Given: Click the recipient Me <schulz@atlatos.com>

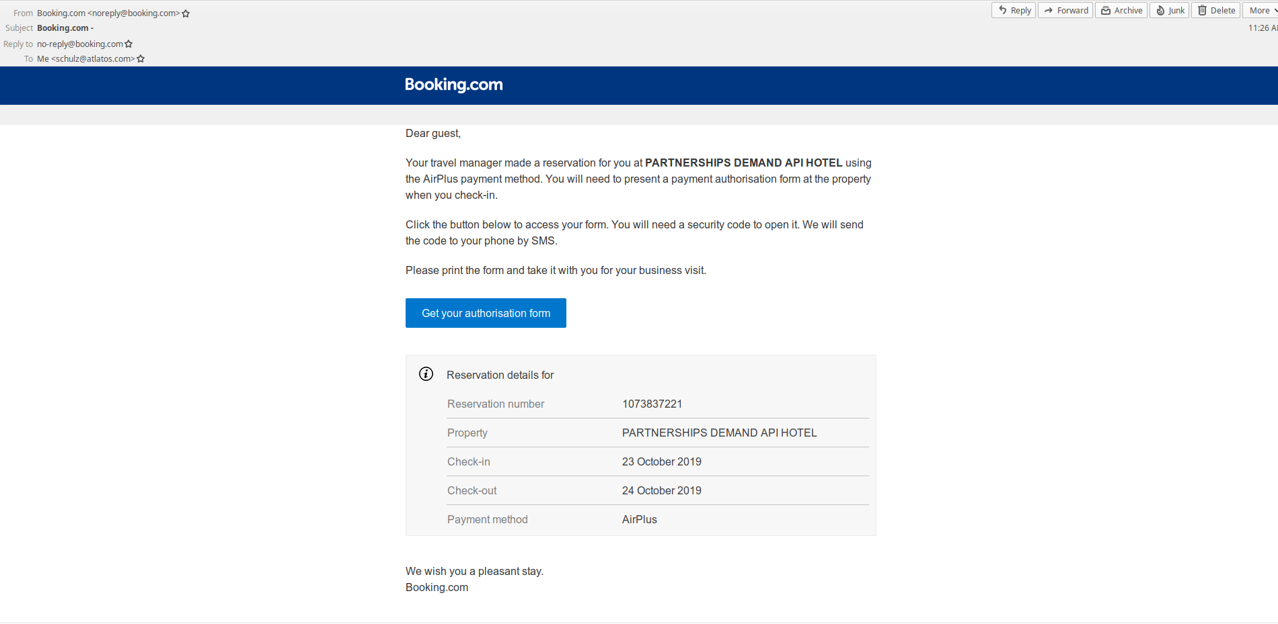Looking at the screenshot, I should [86, 58].
